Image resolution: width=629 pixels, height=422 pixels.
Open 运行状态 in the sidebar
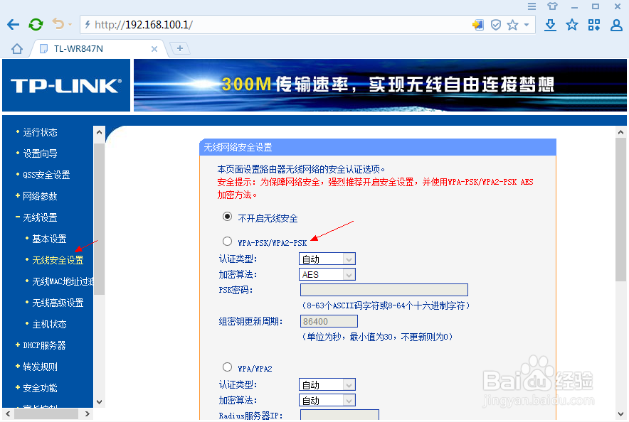(x=40, y=133)
